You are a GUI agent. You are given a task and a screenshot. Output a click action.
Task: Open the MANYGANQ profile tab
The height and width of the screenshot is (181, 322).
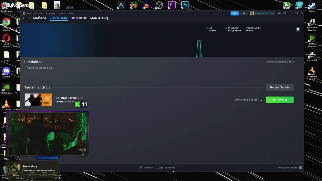99,18
